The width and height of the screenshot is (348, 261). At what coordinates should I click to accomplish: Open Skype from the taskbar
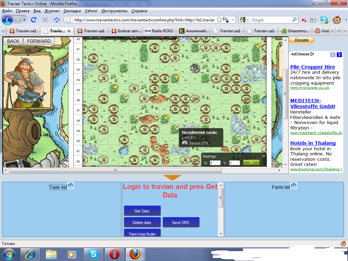[x=93, y=254]
